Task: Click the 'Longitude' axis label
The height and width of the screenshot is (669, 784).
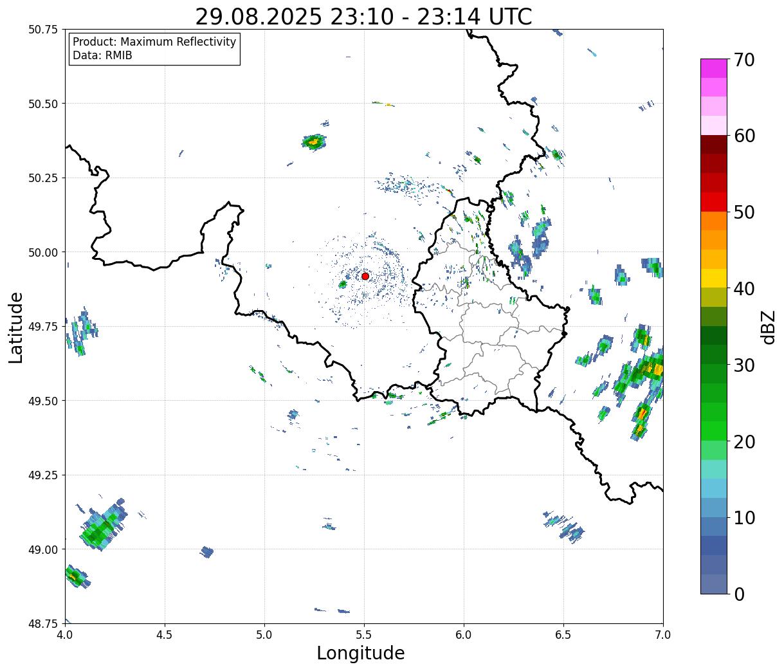Action: tap(361, 653)
